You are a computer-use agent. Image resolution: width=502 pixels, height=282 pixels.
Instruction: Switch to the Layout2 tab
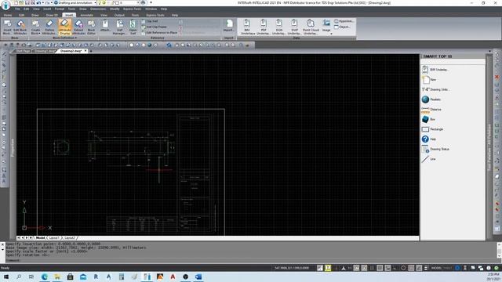point(70,238)
